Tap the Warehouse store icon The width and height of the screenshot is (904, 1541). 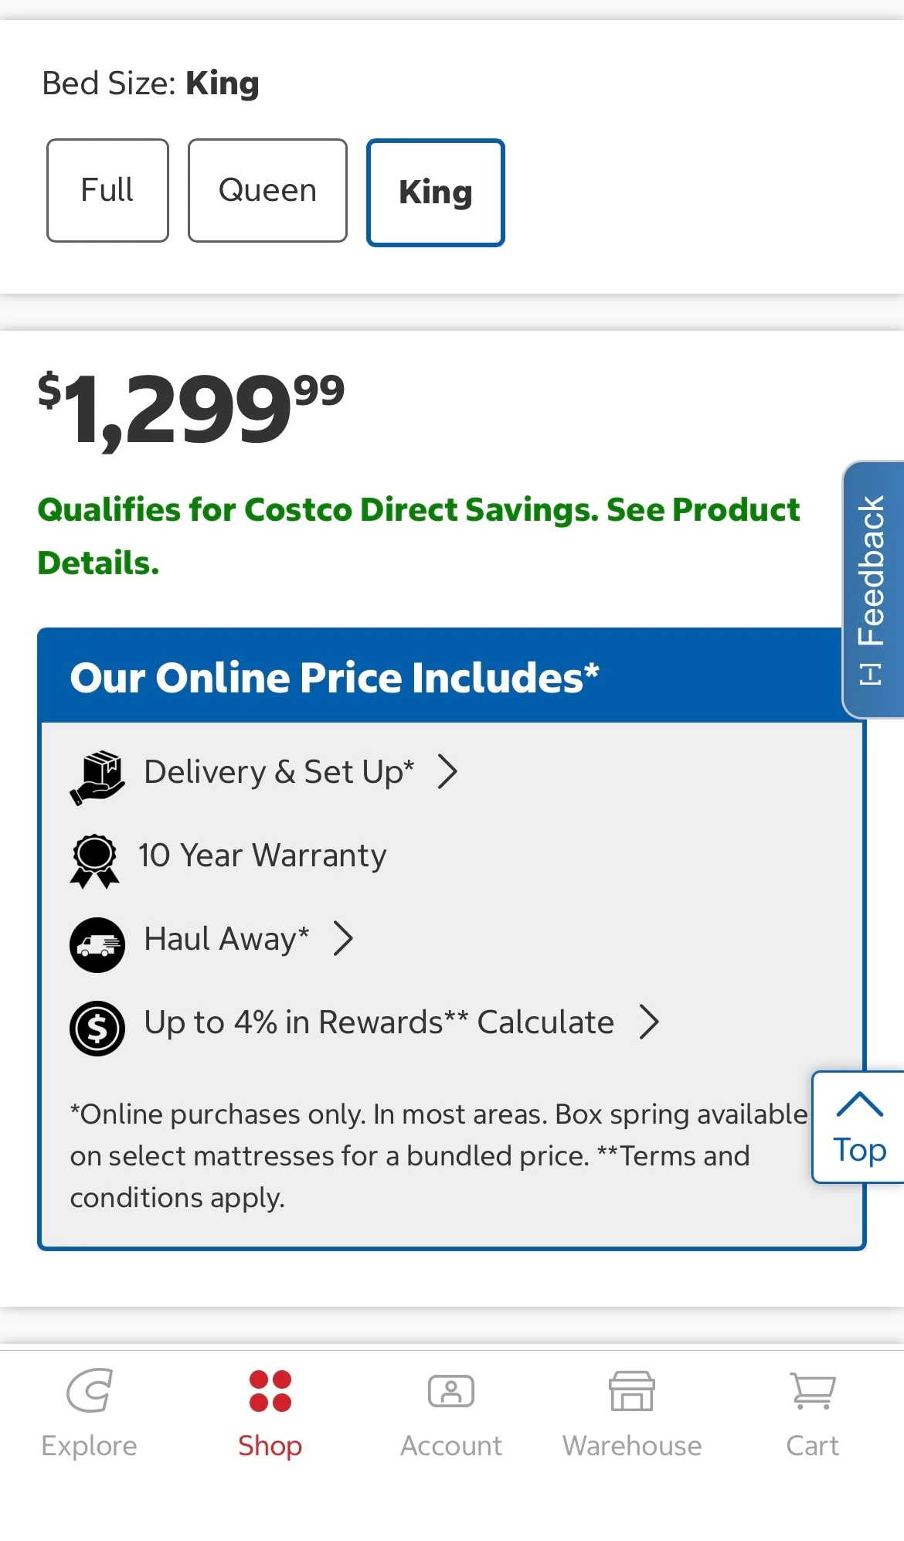632,1391
